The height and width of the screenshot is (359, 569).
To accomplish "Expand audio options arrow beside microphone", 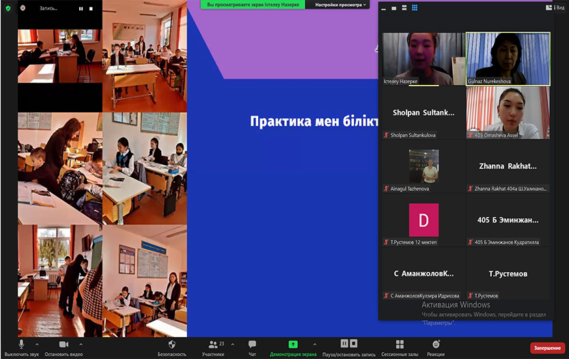I will tap(37, 344).
